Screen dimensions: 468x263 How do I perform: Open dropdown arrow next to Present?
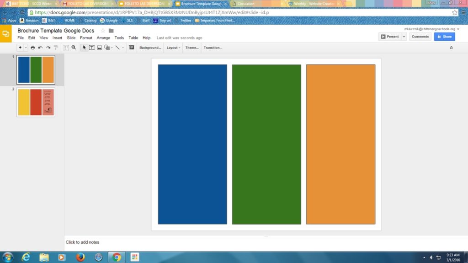coord(404,37)
